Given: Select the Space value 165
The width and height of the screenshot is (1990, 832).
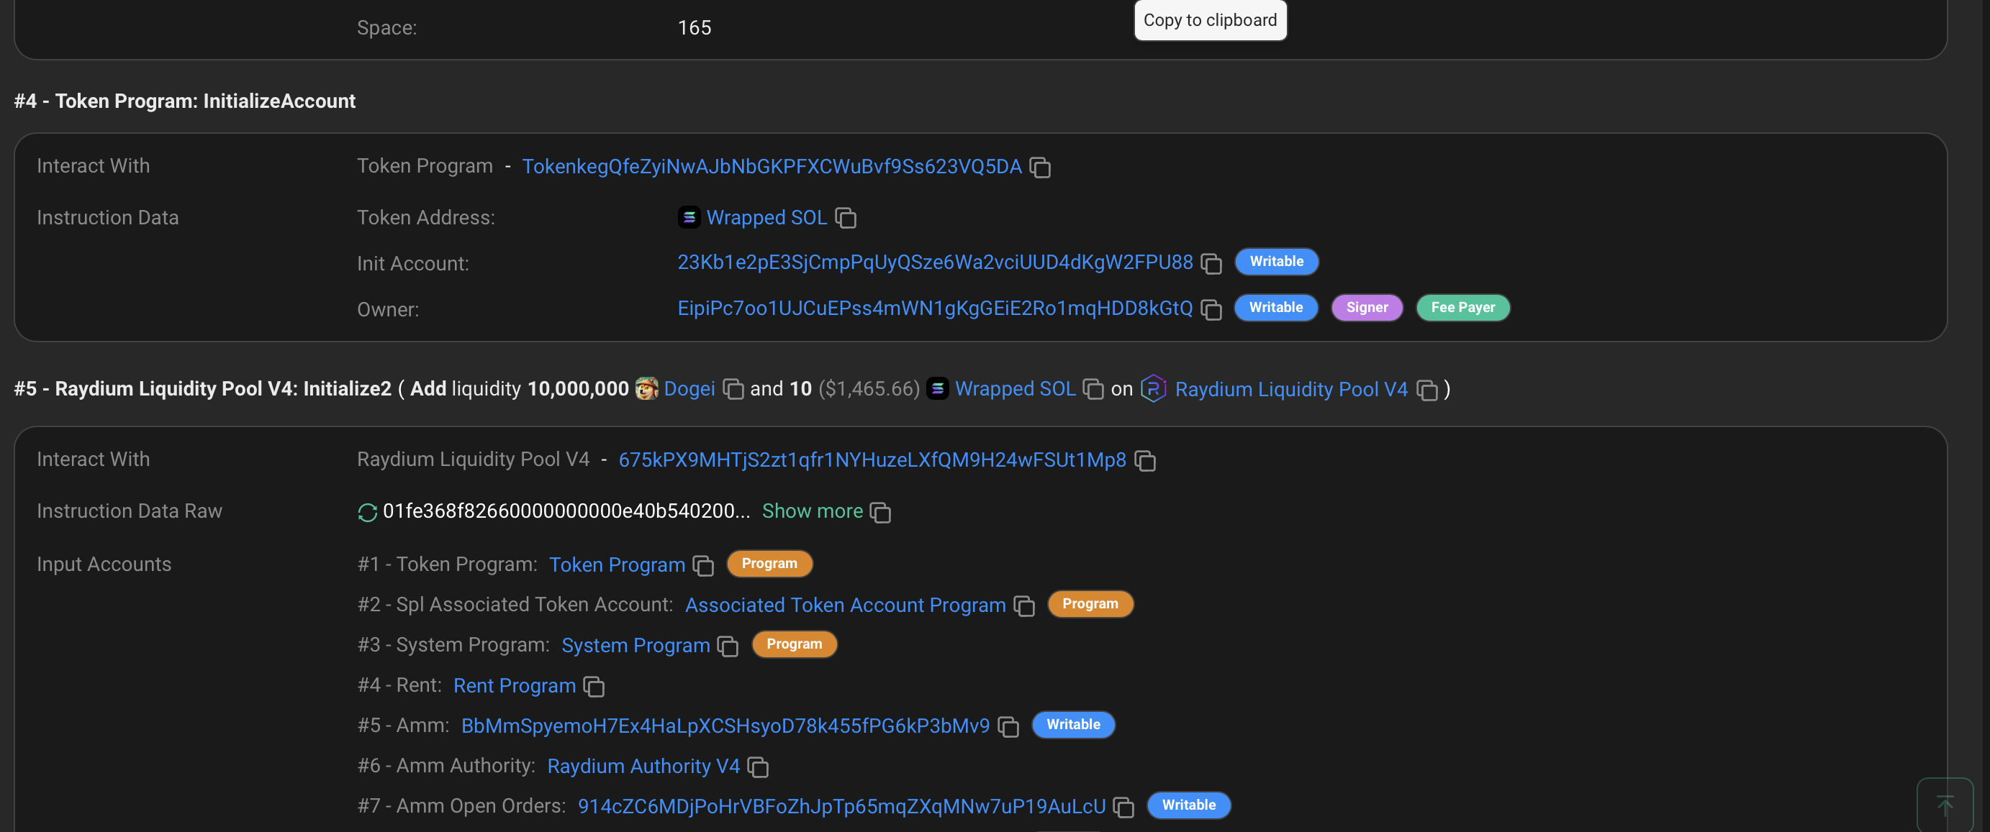Looking at the screenshot, I should (694, 28).
